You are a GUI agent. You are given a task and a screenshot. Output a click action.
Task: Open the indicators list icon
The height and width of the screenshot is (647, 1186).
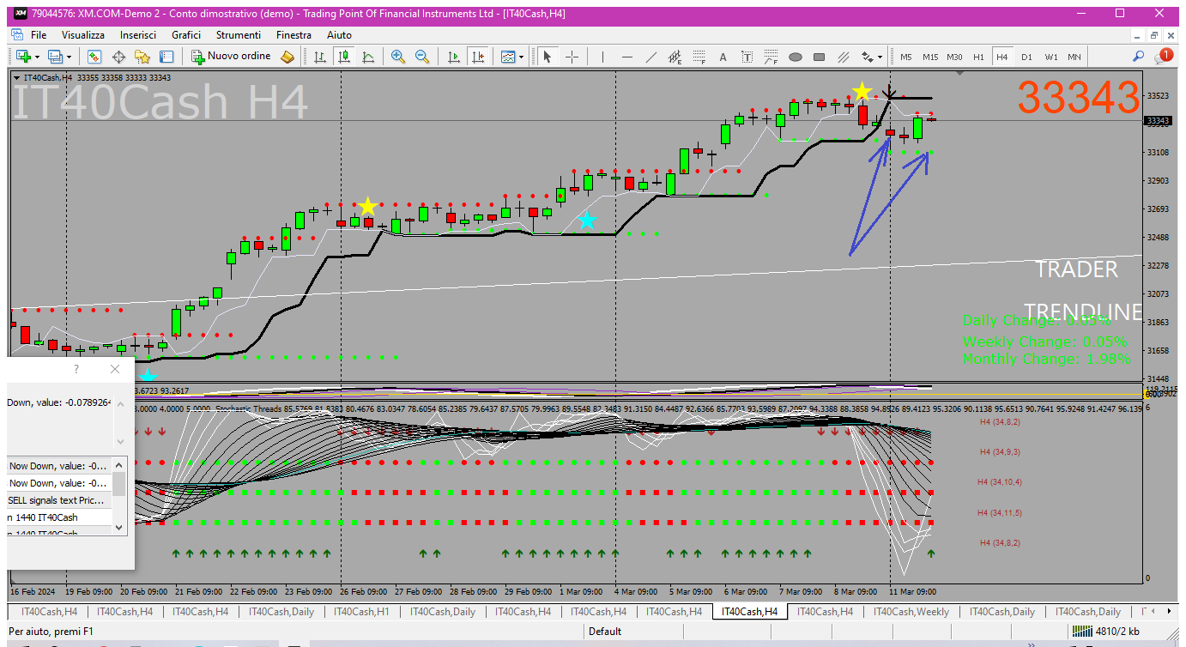(508, 57)
